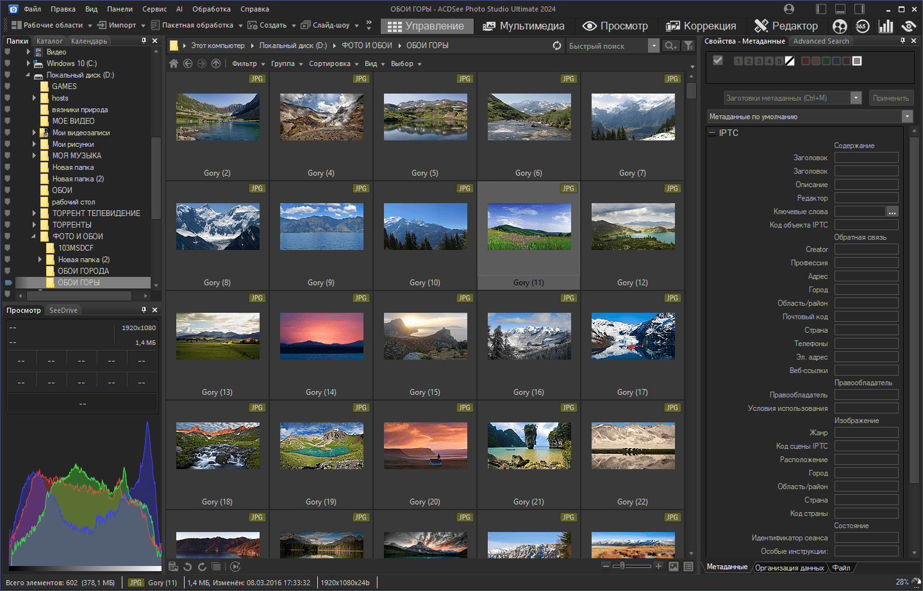
Task: Toggle the left panel layout icon
Action: [x=821, y=9]
